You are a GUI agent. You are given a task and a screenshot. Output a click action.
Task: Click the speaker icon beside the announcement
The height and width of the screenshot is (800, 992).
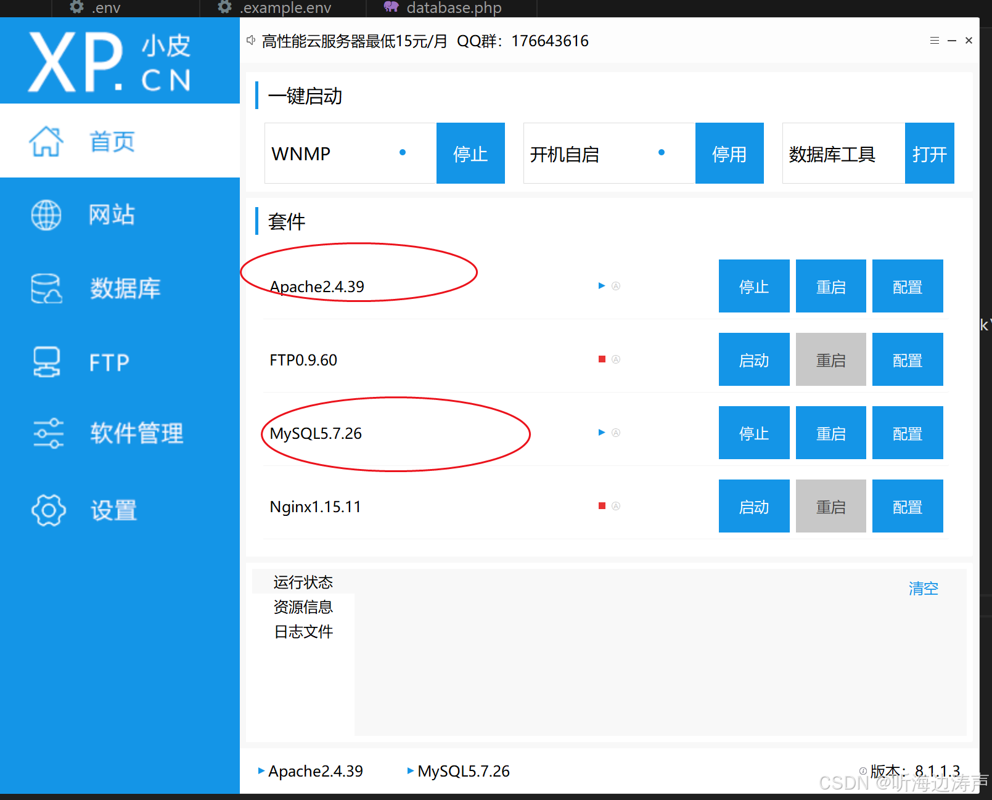click(x=250, y=39)
